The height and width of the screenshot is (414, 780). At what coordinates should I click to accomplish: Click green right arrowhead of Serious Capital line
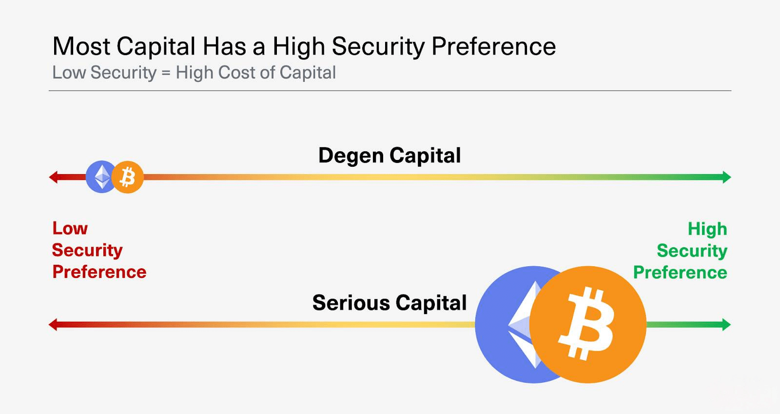coord(726,324)
